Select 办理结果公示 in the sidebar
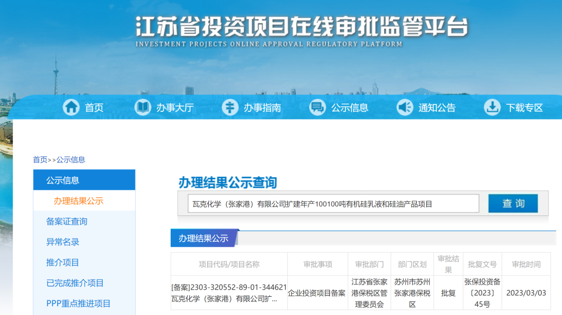Screen dimensions: 562x315 click(x=79, y=201)
